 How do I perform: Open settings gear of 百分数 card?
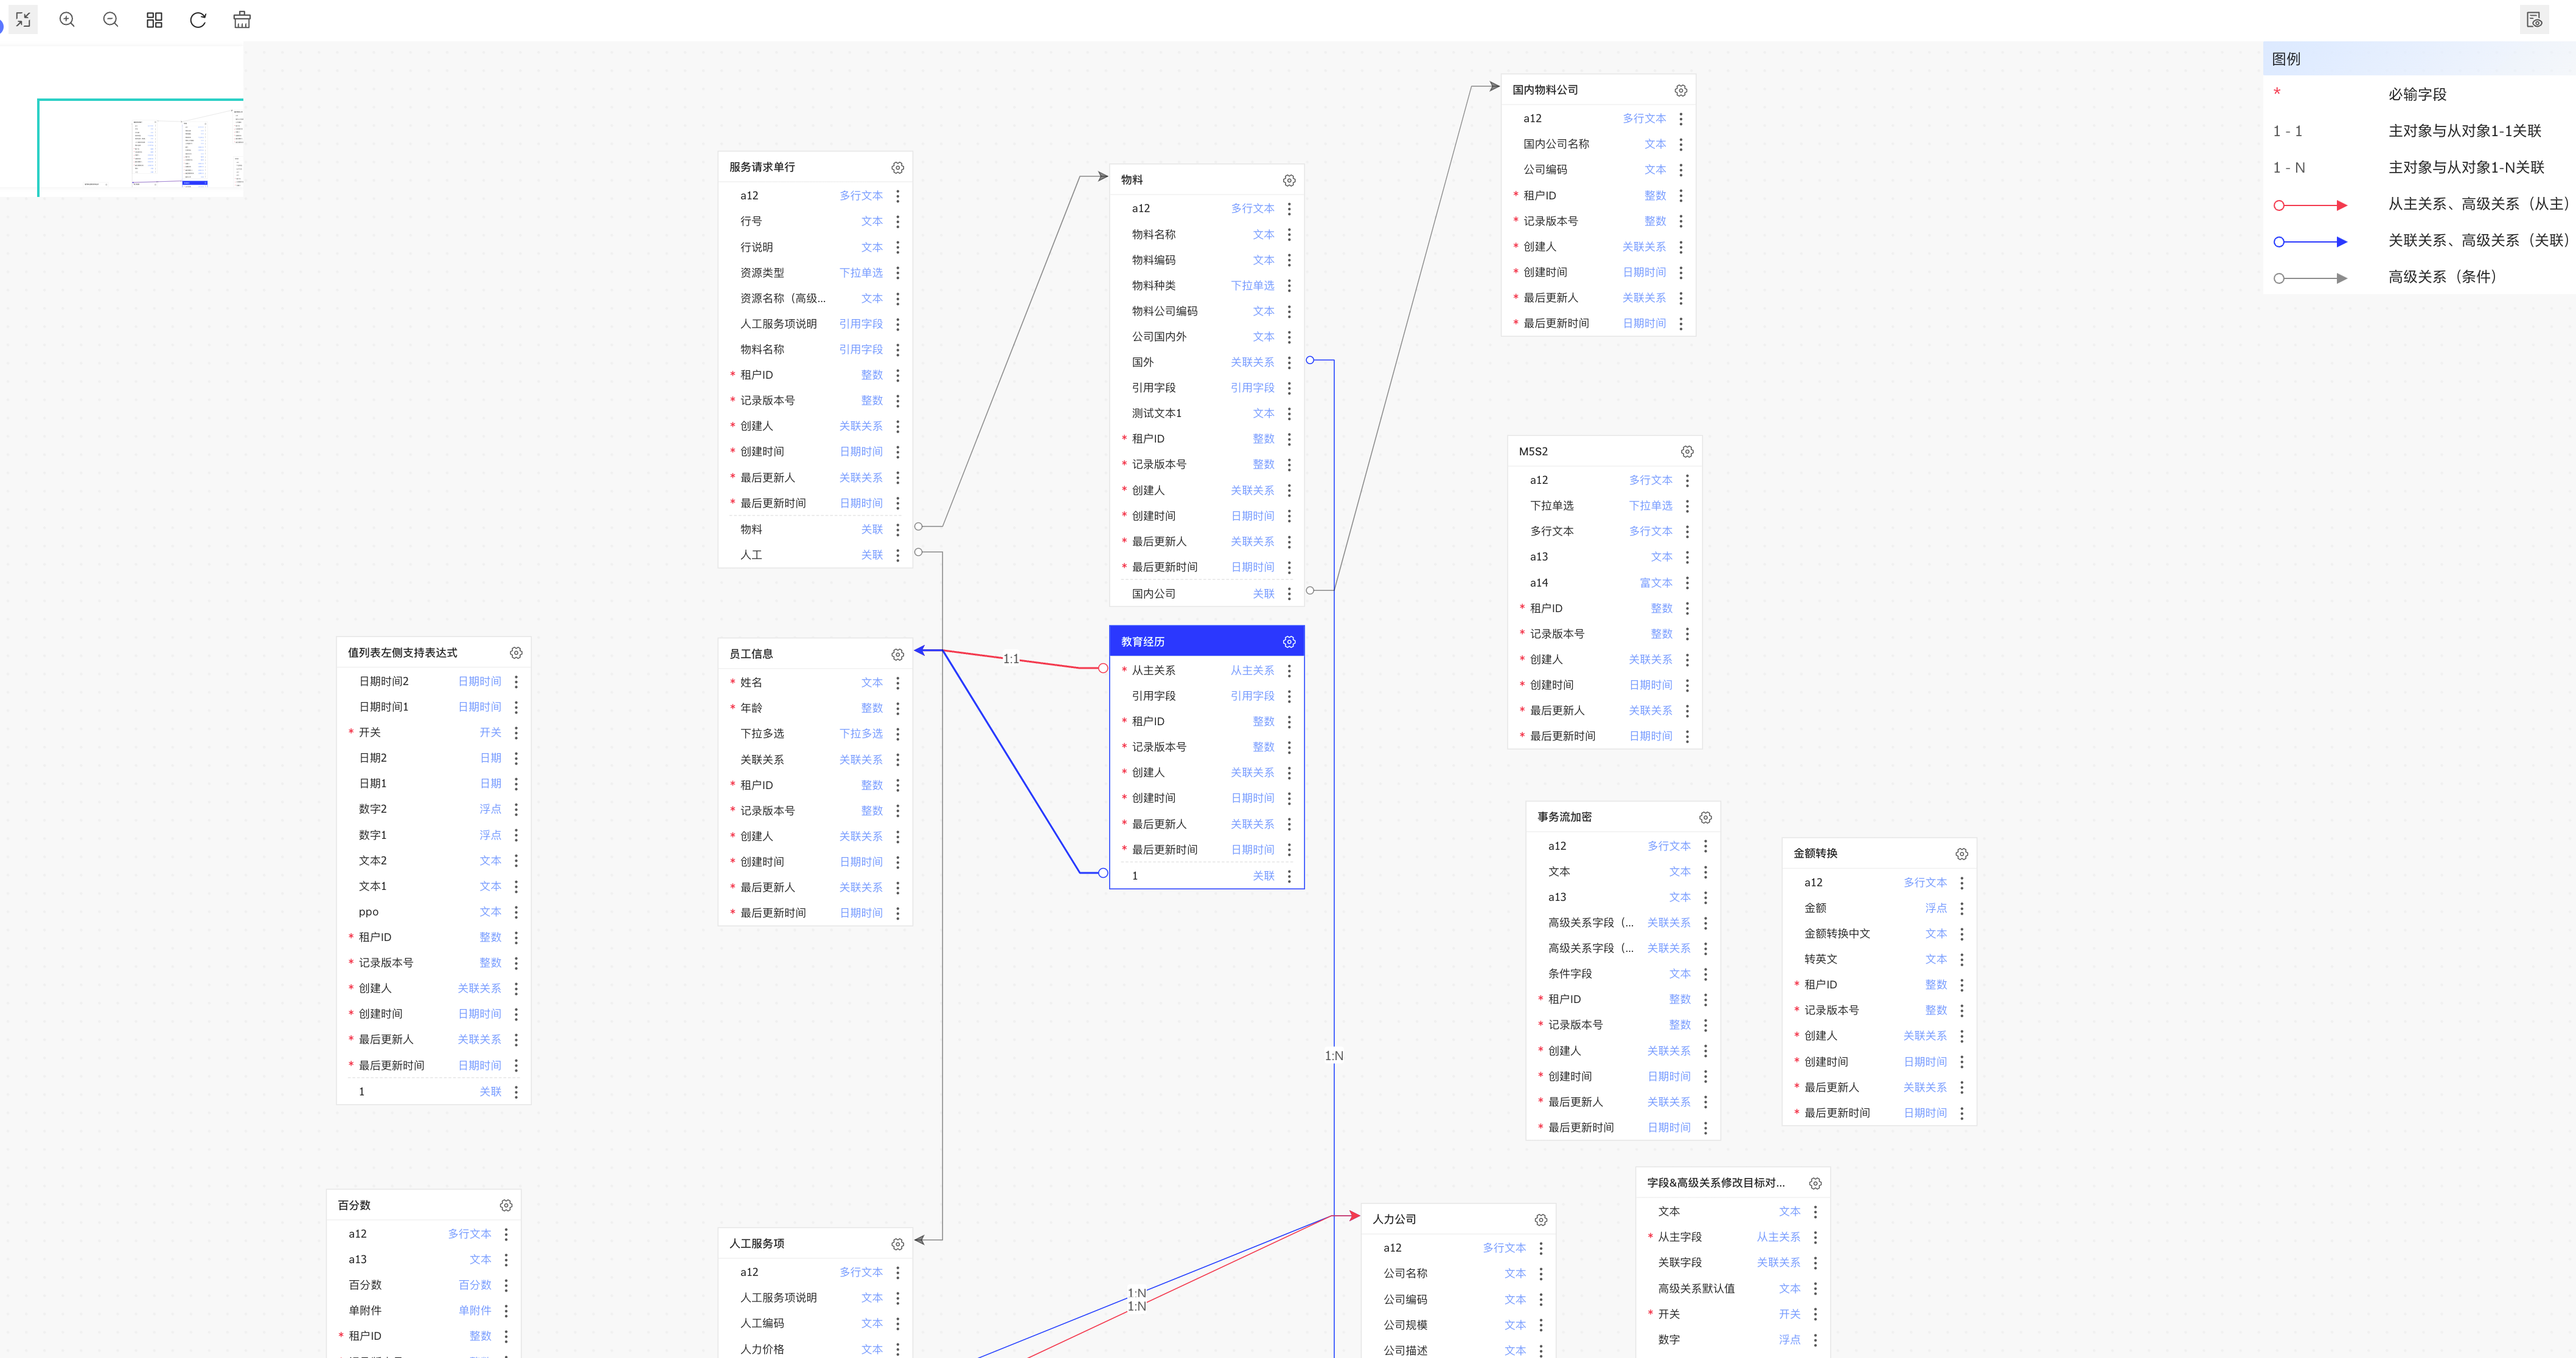tap(506, 1206)
